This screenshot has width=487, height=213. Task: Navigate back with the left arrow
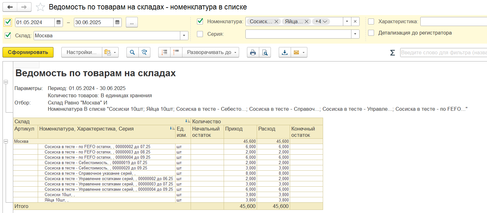point(10,7)
